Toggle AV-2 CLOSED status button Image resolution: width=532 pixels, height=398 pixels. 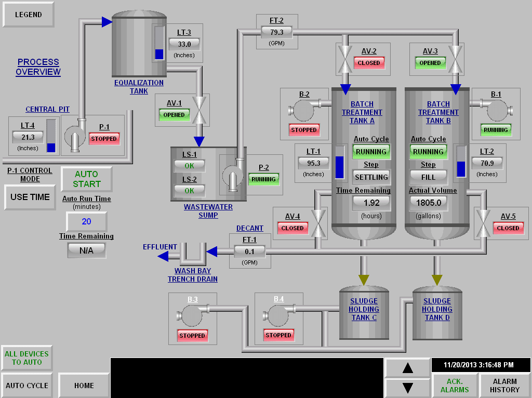[x=369, y=63]
